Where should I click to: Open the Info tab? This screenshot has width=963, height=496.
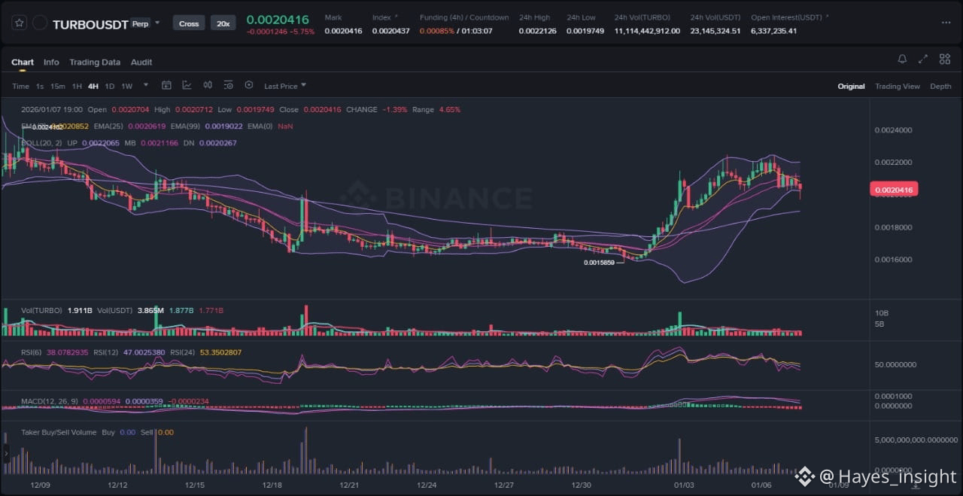[51, 62]
